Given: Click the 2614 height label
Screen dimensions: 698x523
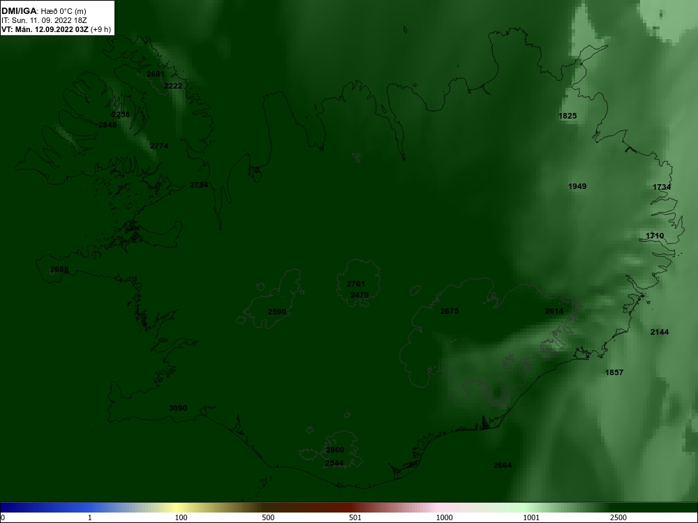Looking at the screenshot, I should (x=554, y=311).
